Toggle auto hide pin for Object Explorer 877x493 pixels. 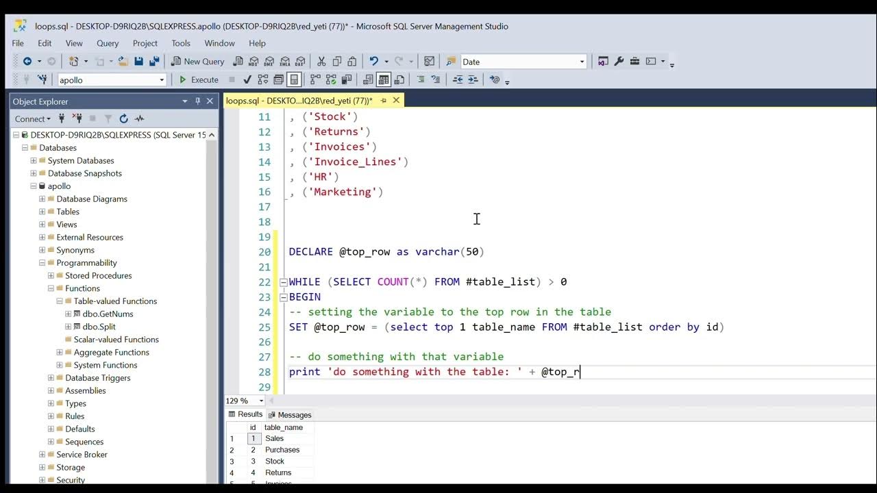pos(197,101)
